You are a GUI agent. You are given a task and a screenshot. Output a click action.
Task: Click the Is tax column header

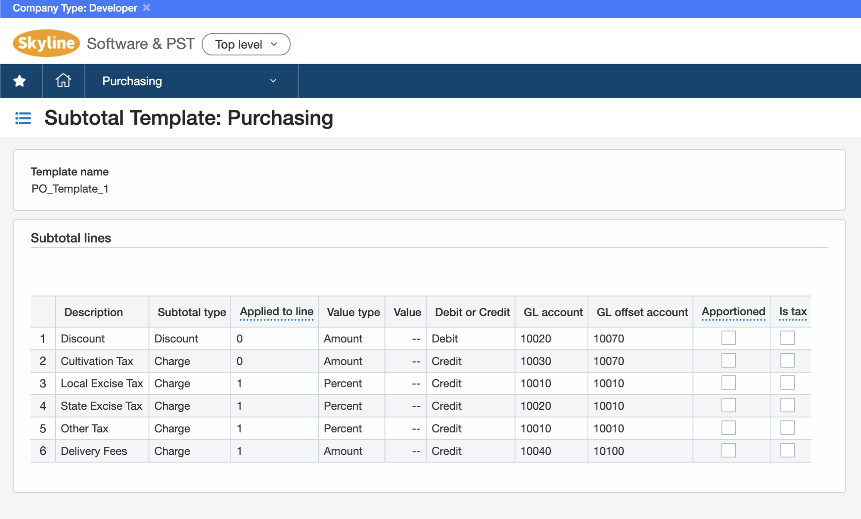[793, 312]
